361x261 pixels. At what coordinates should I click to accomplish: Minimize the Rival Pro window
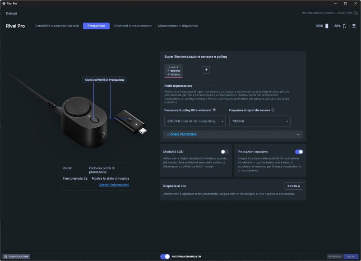click(335, 4)
